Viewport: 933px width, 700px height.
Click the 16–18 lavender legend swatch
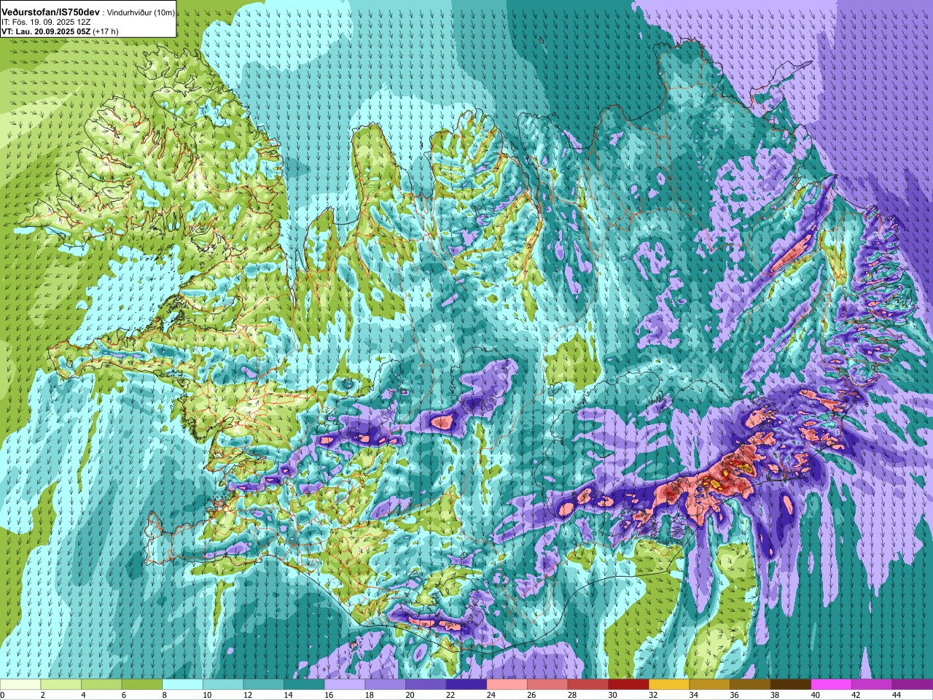click(345, 685)
